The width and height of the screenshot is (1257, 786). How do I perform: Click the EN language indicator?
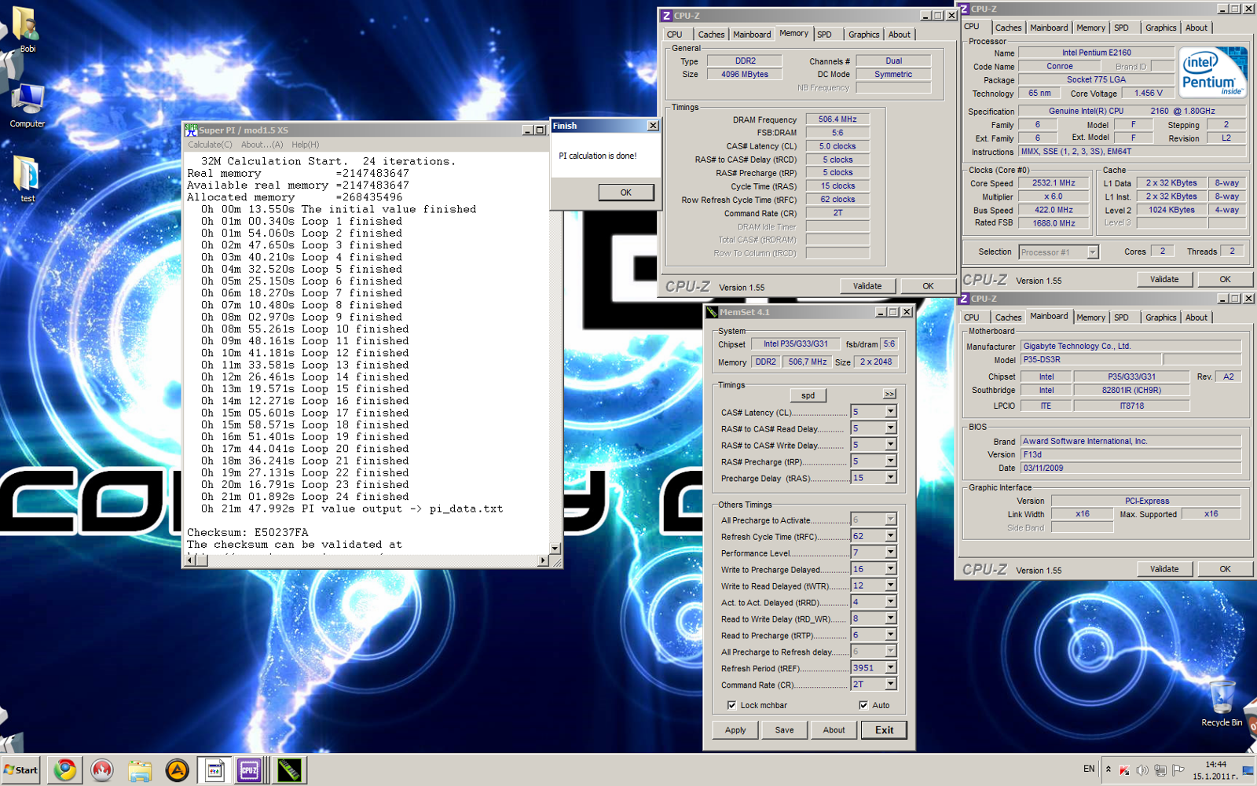1089,769
